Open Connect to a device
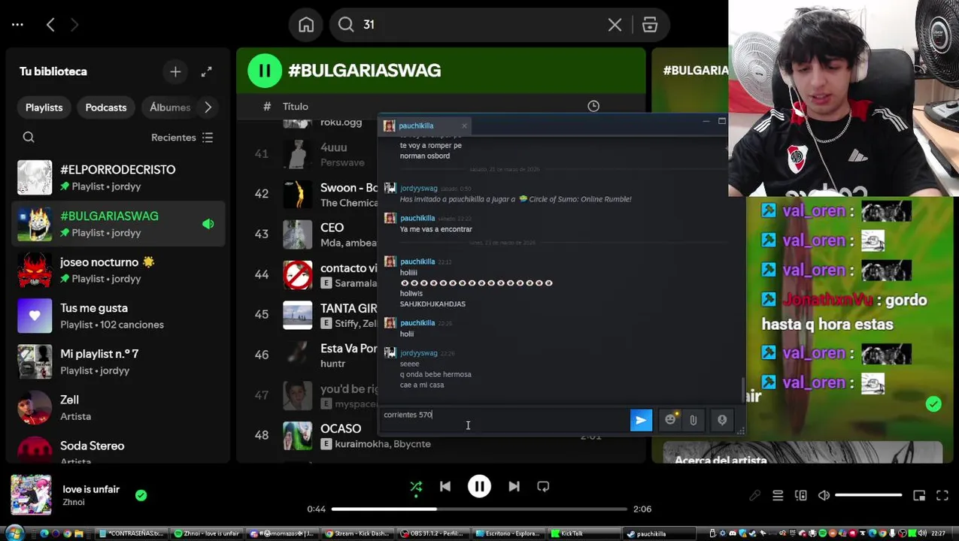959x541 pixels. [801, 495]
